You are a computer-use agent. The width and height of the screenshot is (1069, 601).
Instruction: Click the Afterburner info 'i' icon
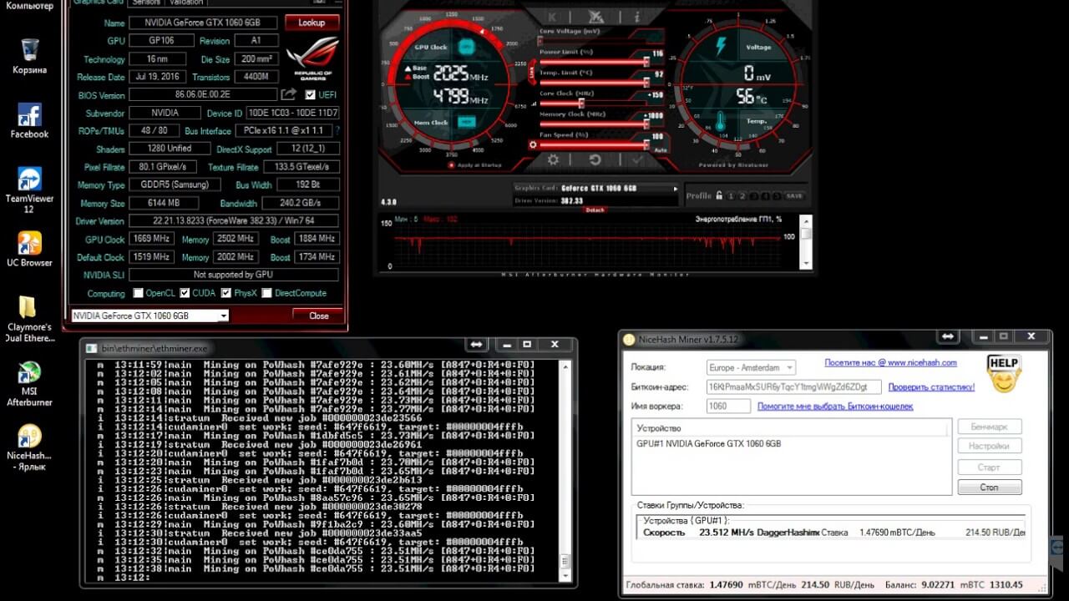point(636,17)
